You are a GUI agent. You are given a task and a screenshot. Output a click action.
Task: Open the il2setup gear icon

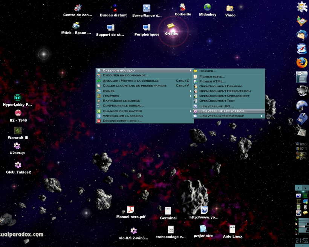17,146
